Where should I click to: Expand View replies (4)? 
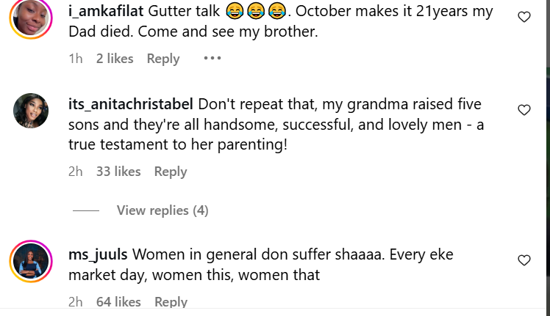(162, 210)
